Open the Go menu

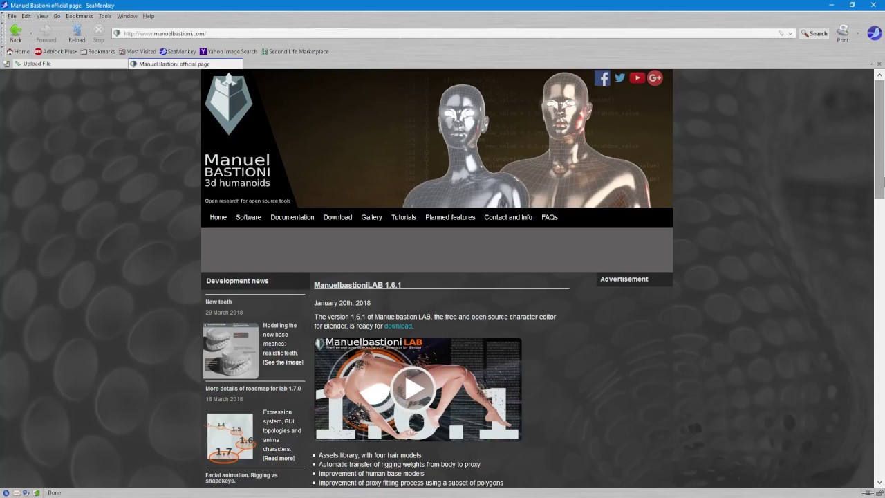pos(57,16)
